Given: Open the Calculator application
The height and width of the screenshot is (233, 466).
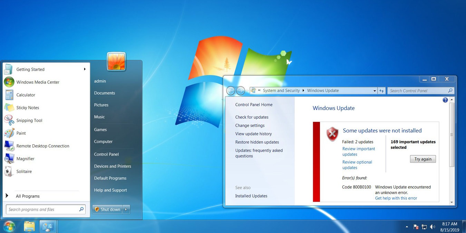Looking at the screenshot, I should tap(26, 95).
